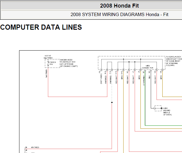
Task: Click the 'FUSE 8 10A' fuse label
Action: click(x=52, y=63)
